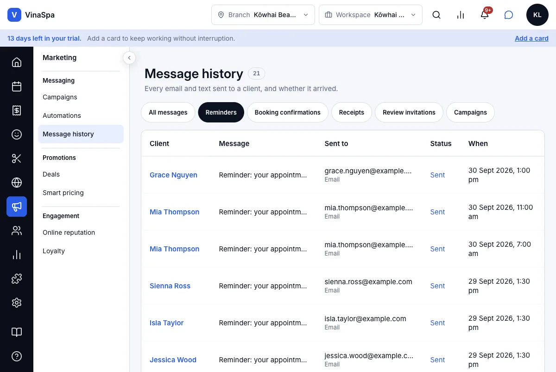Screen dimensions: 556x372
Task: Click Sent status for Isla Taylor
Action: 437,323
